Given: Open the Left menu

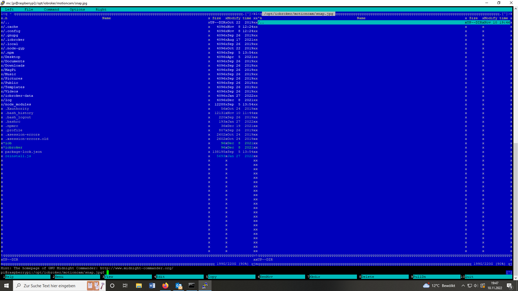Looking at the screenshot, I should (9, 9).
